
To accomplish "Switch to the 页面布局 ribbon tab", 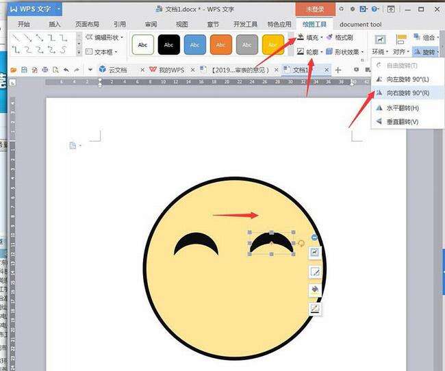I will [x=87, y=25].
